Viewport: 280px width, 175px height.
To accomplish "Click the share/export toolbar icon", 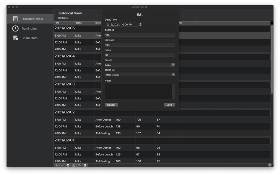I will point(73,165).
